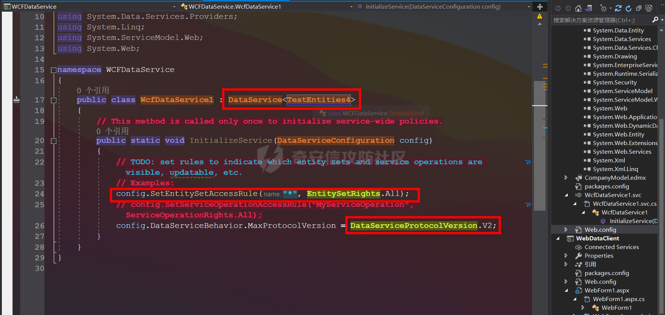This screenshot has height=315, width=665.
Task: Click the wrench icon beside Properties
Action: 578,256
